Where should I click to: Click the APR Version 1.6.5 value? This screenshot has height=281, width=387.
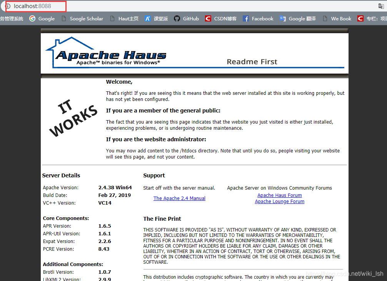pos(105,226)
